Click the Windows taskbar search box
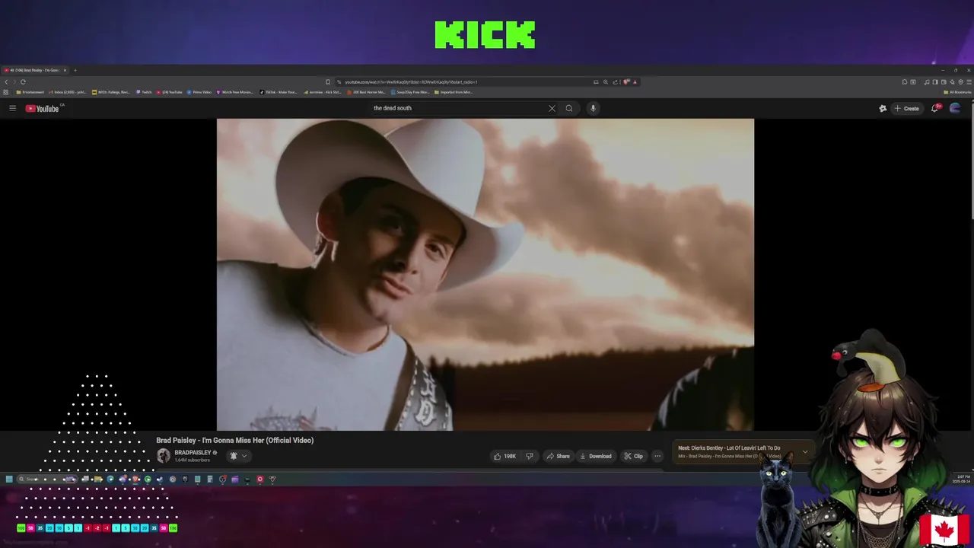 (x=47, y=479)
